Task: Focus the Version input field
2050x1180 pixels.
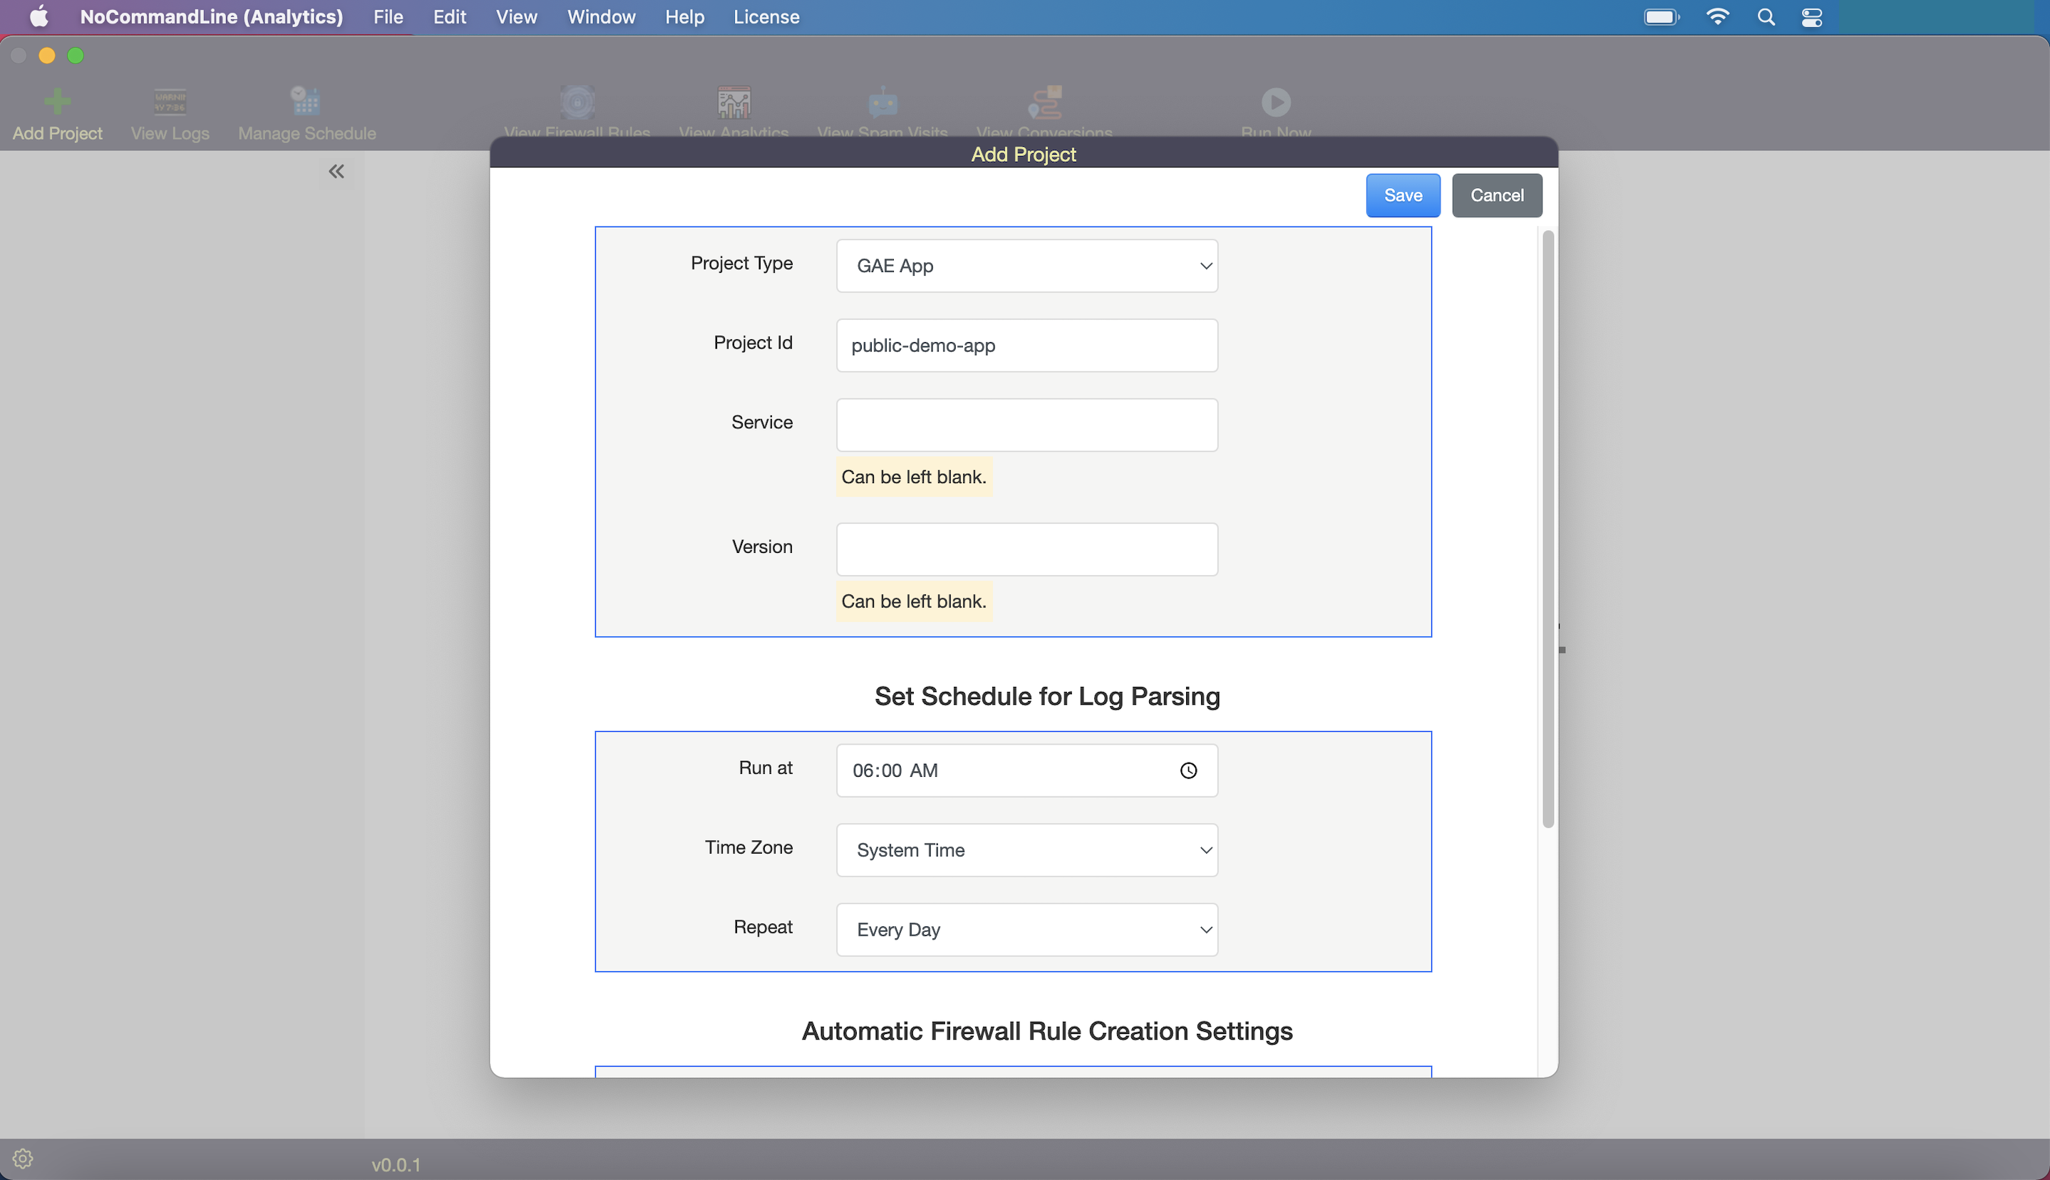Action: coord(1027,549)
